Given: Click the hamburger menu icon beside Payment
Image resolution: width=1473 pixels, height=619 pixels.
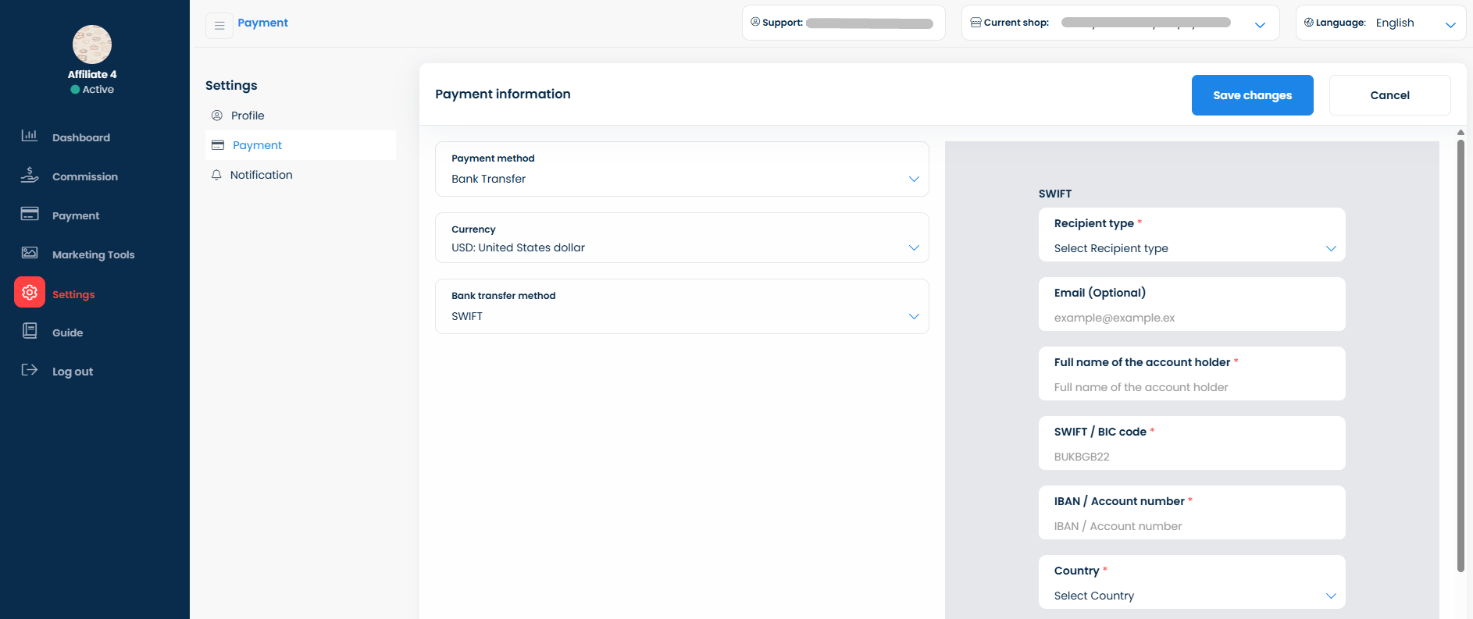Looking at the screenshot, I should point(219,25).
